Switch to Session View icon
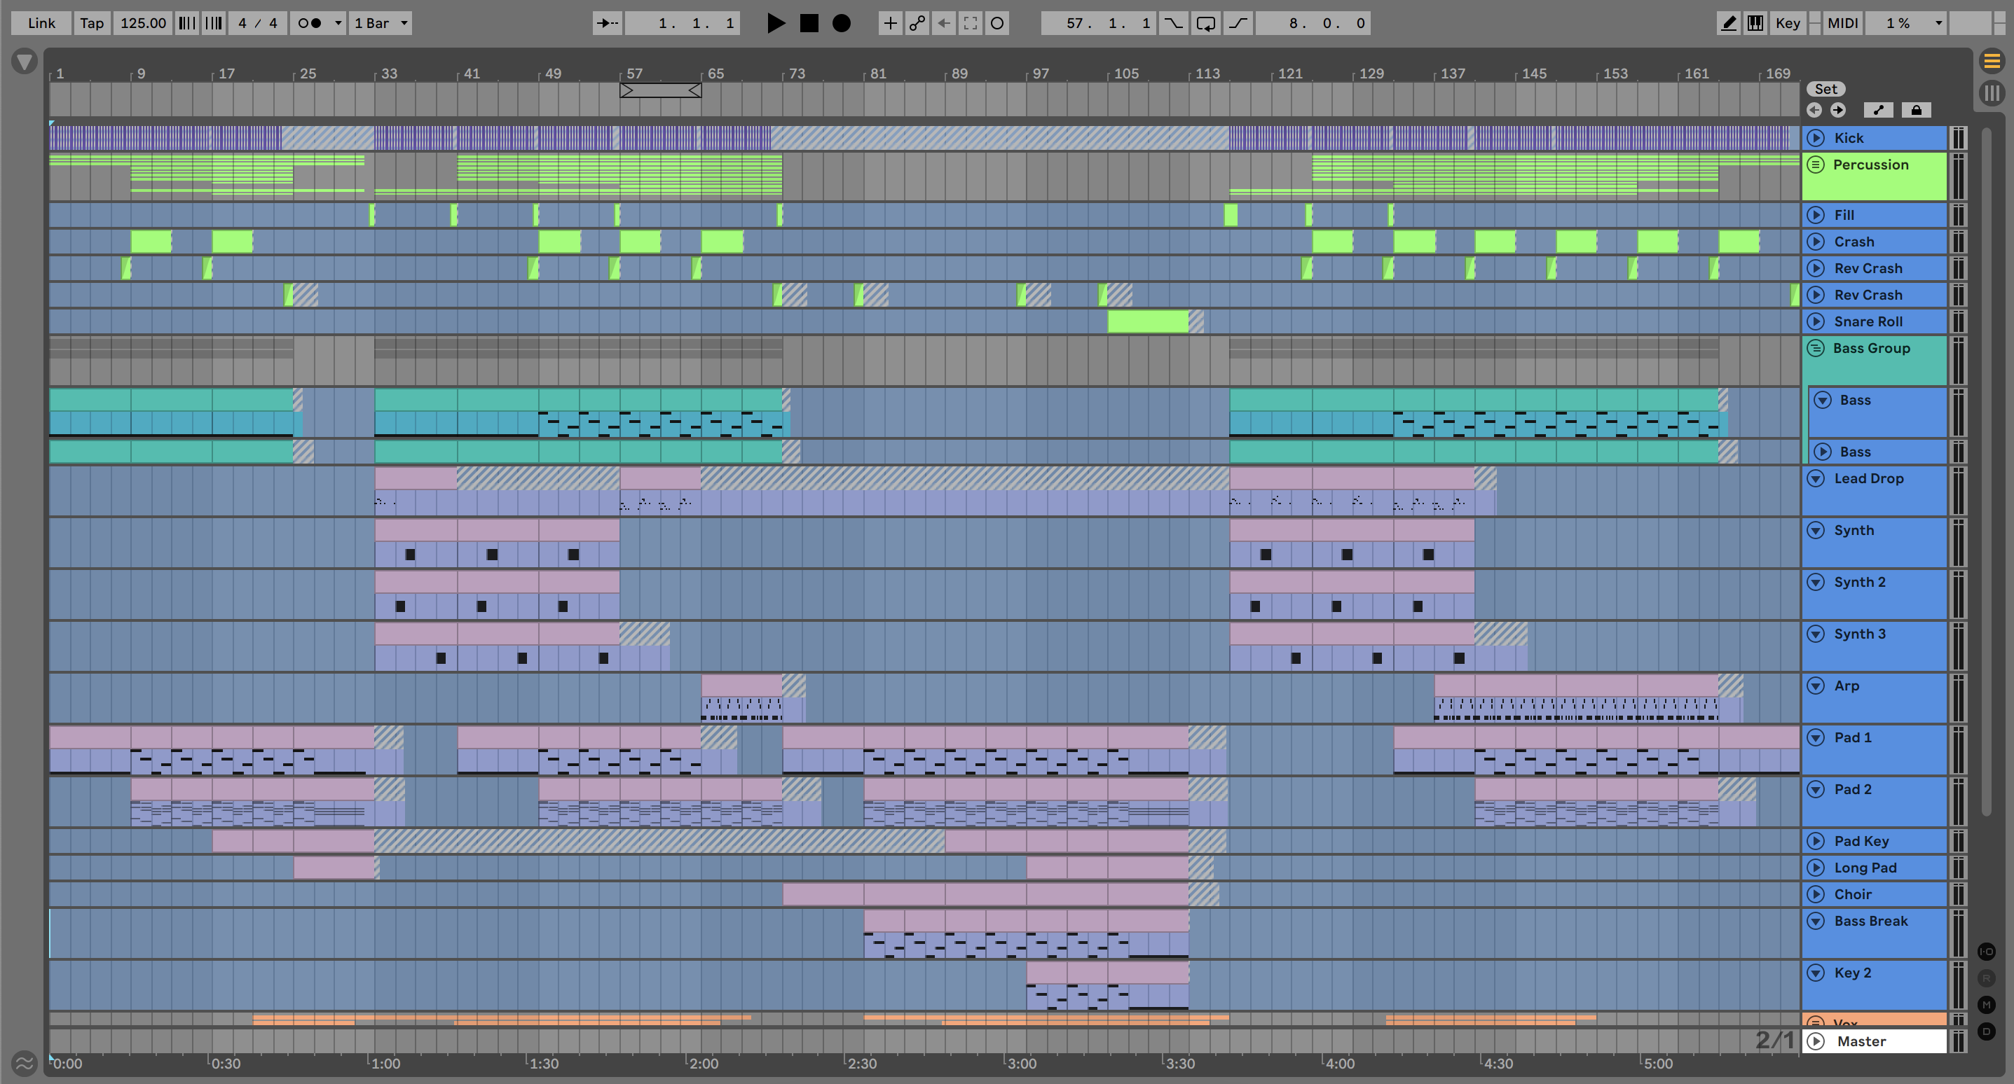This screenshot has height=1084, width=2014. point(1992,94)
